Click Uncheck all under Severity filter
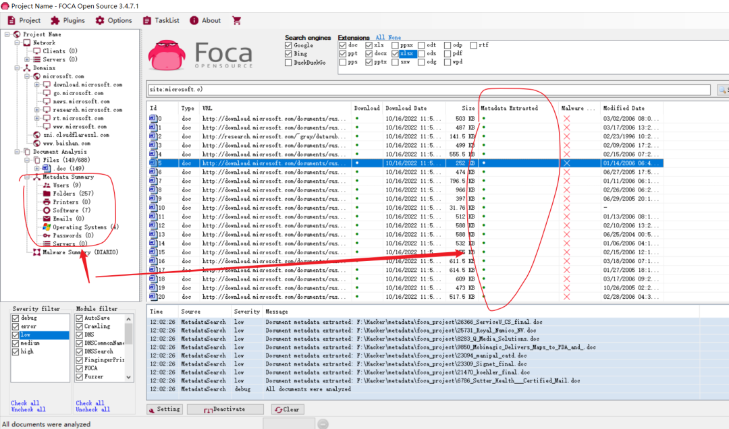729x429 pixels. pyautogui.click(x=28, y=409)
